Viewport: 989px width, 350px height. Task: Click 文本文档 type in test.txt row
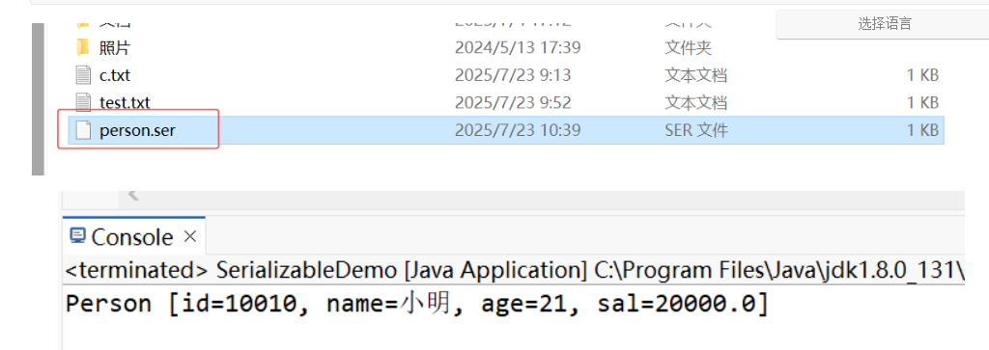coord(695,102)
